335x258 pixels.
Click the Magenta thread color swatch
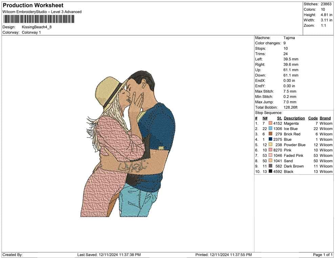tap(270, 123)
